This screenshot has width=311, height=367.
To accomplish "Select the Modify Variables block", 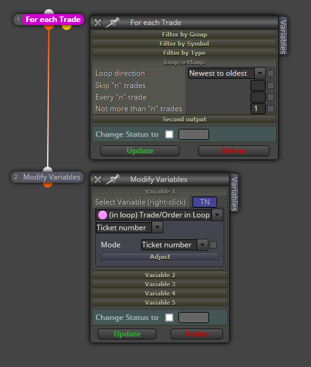I will coord(51,177).
